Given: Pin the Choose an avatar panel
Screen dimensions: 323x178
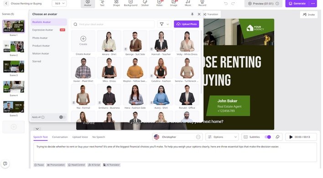Looking at the screenshot, I should pyautogui.click(x=192, y=14).
